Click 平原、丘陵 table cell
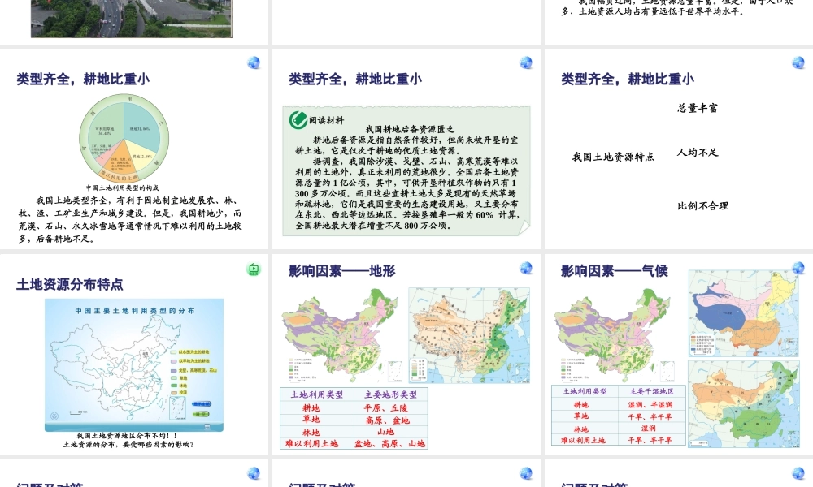 (386, 407)
